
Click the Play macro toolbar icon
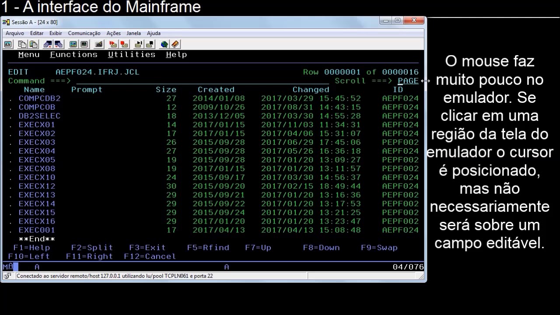pyautogui.click(x=139, y=44)
